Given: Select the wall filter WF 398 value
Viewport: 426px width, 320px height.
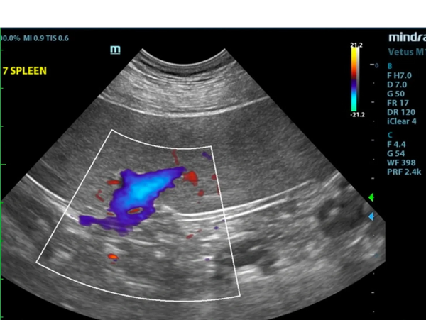Looking at the screenshot, I should coord(402,163).
